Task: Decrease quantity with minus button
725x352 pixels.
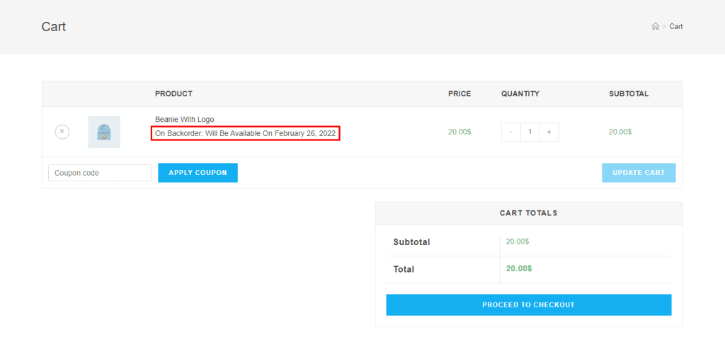Action: (510, 132)
